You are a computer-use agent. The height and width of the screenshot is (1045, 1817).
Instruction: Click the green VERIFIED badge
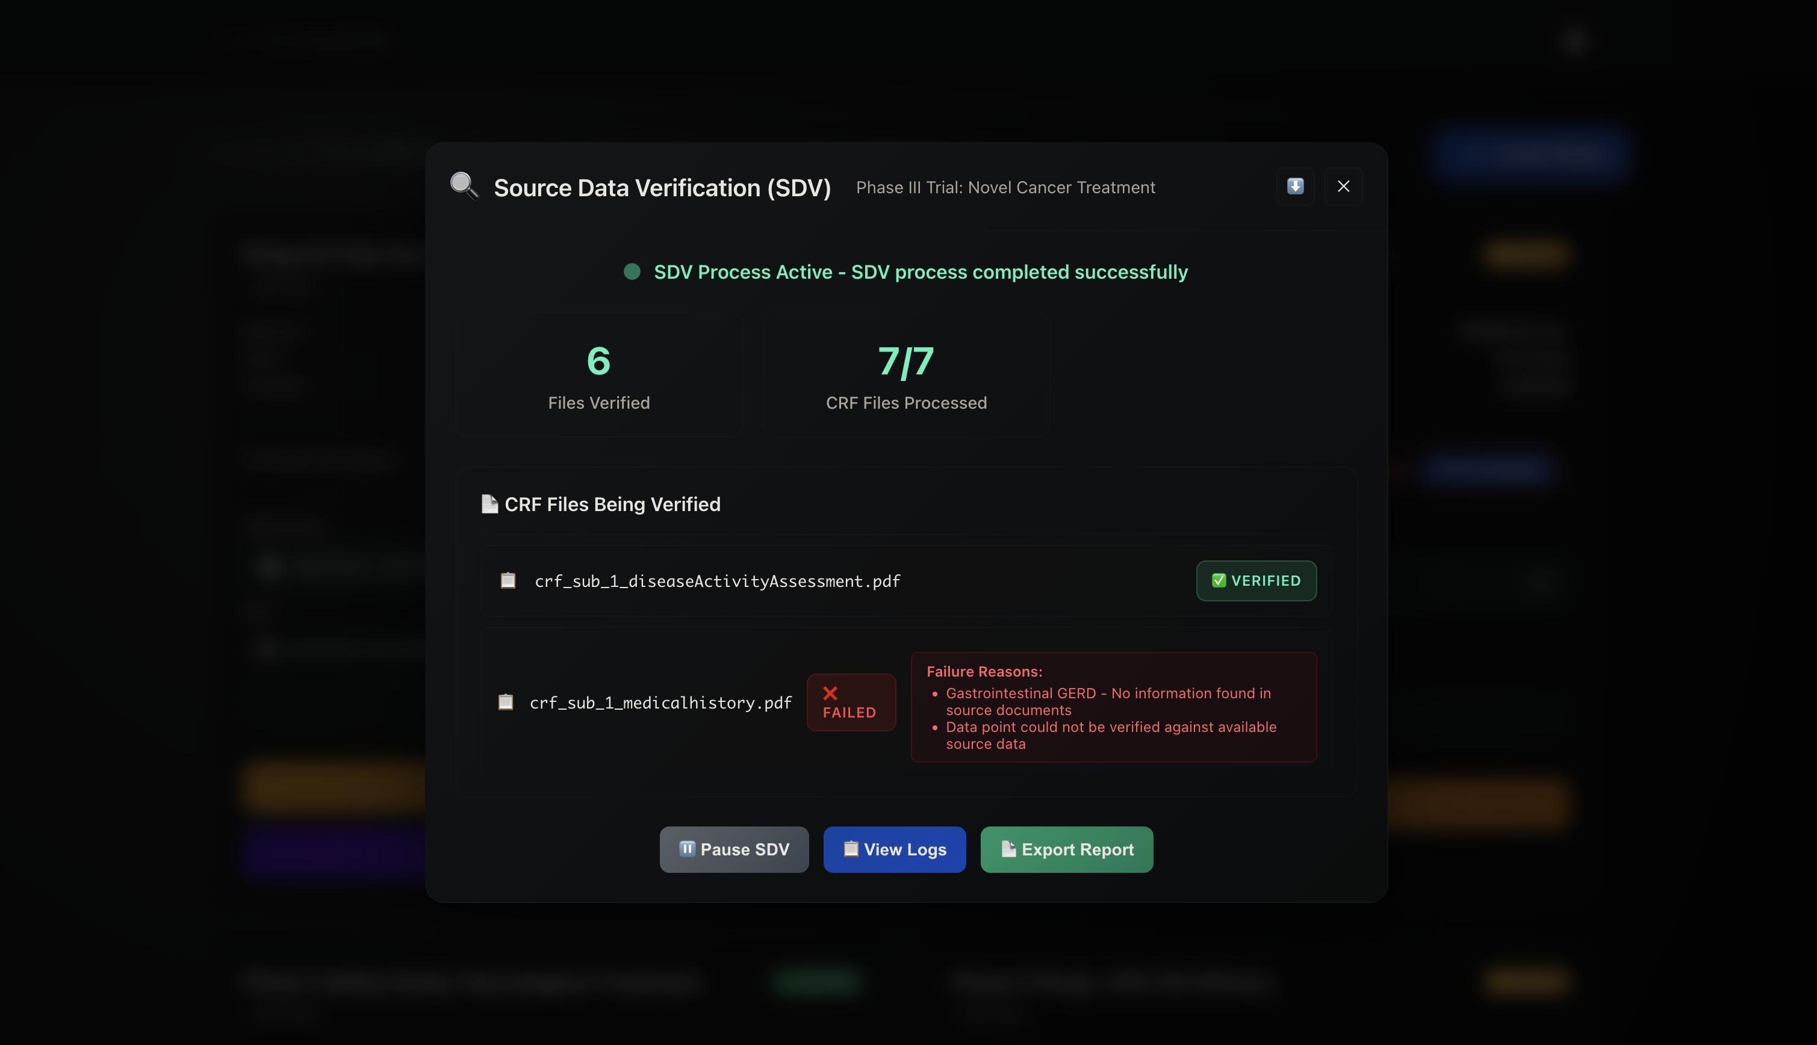pos(1256,581)
